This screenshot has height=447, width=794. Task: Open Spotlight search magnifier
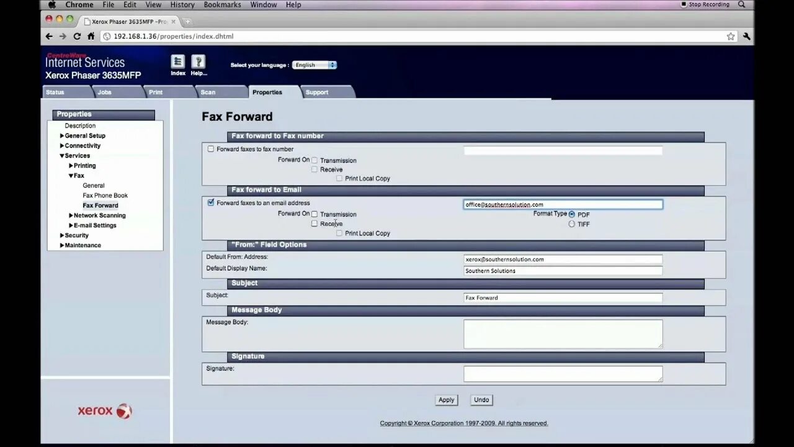click(742, 4)
